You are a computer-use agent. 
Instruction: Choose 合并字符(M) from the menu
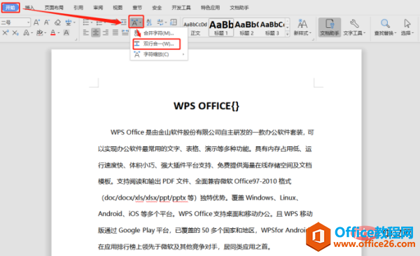coord(159,33)
